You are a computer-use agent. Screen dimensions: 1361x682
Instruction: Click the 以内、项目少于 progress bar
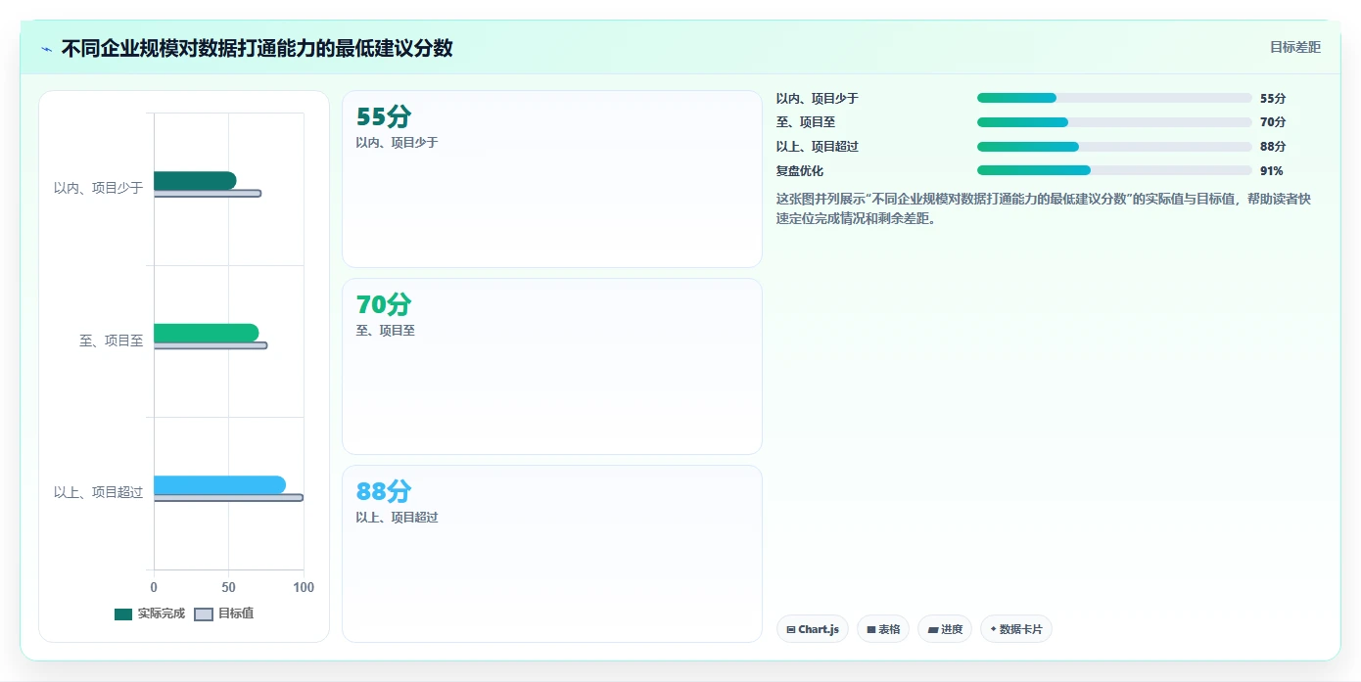coord(1114,98)
